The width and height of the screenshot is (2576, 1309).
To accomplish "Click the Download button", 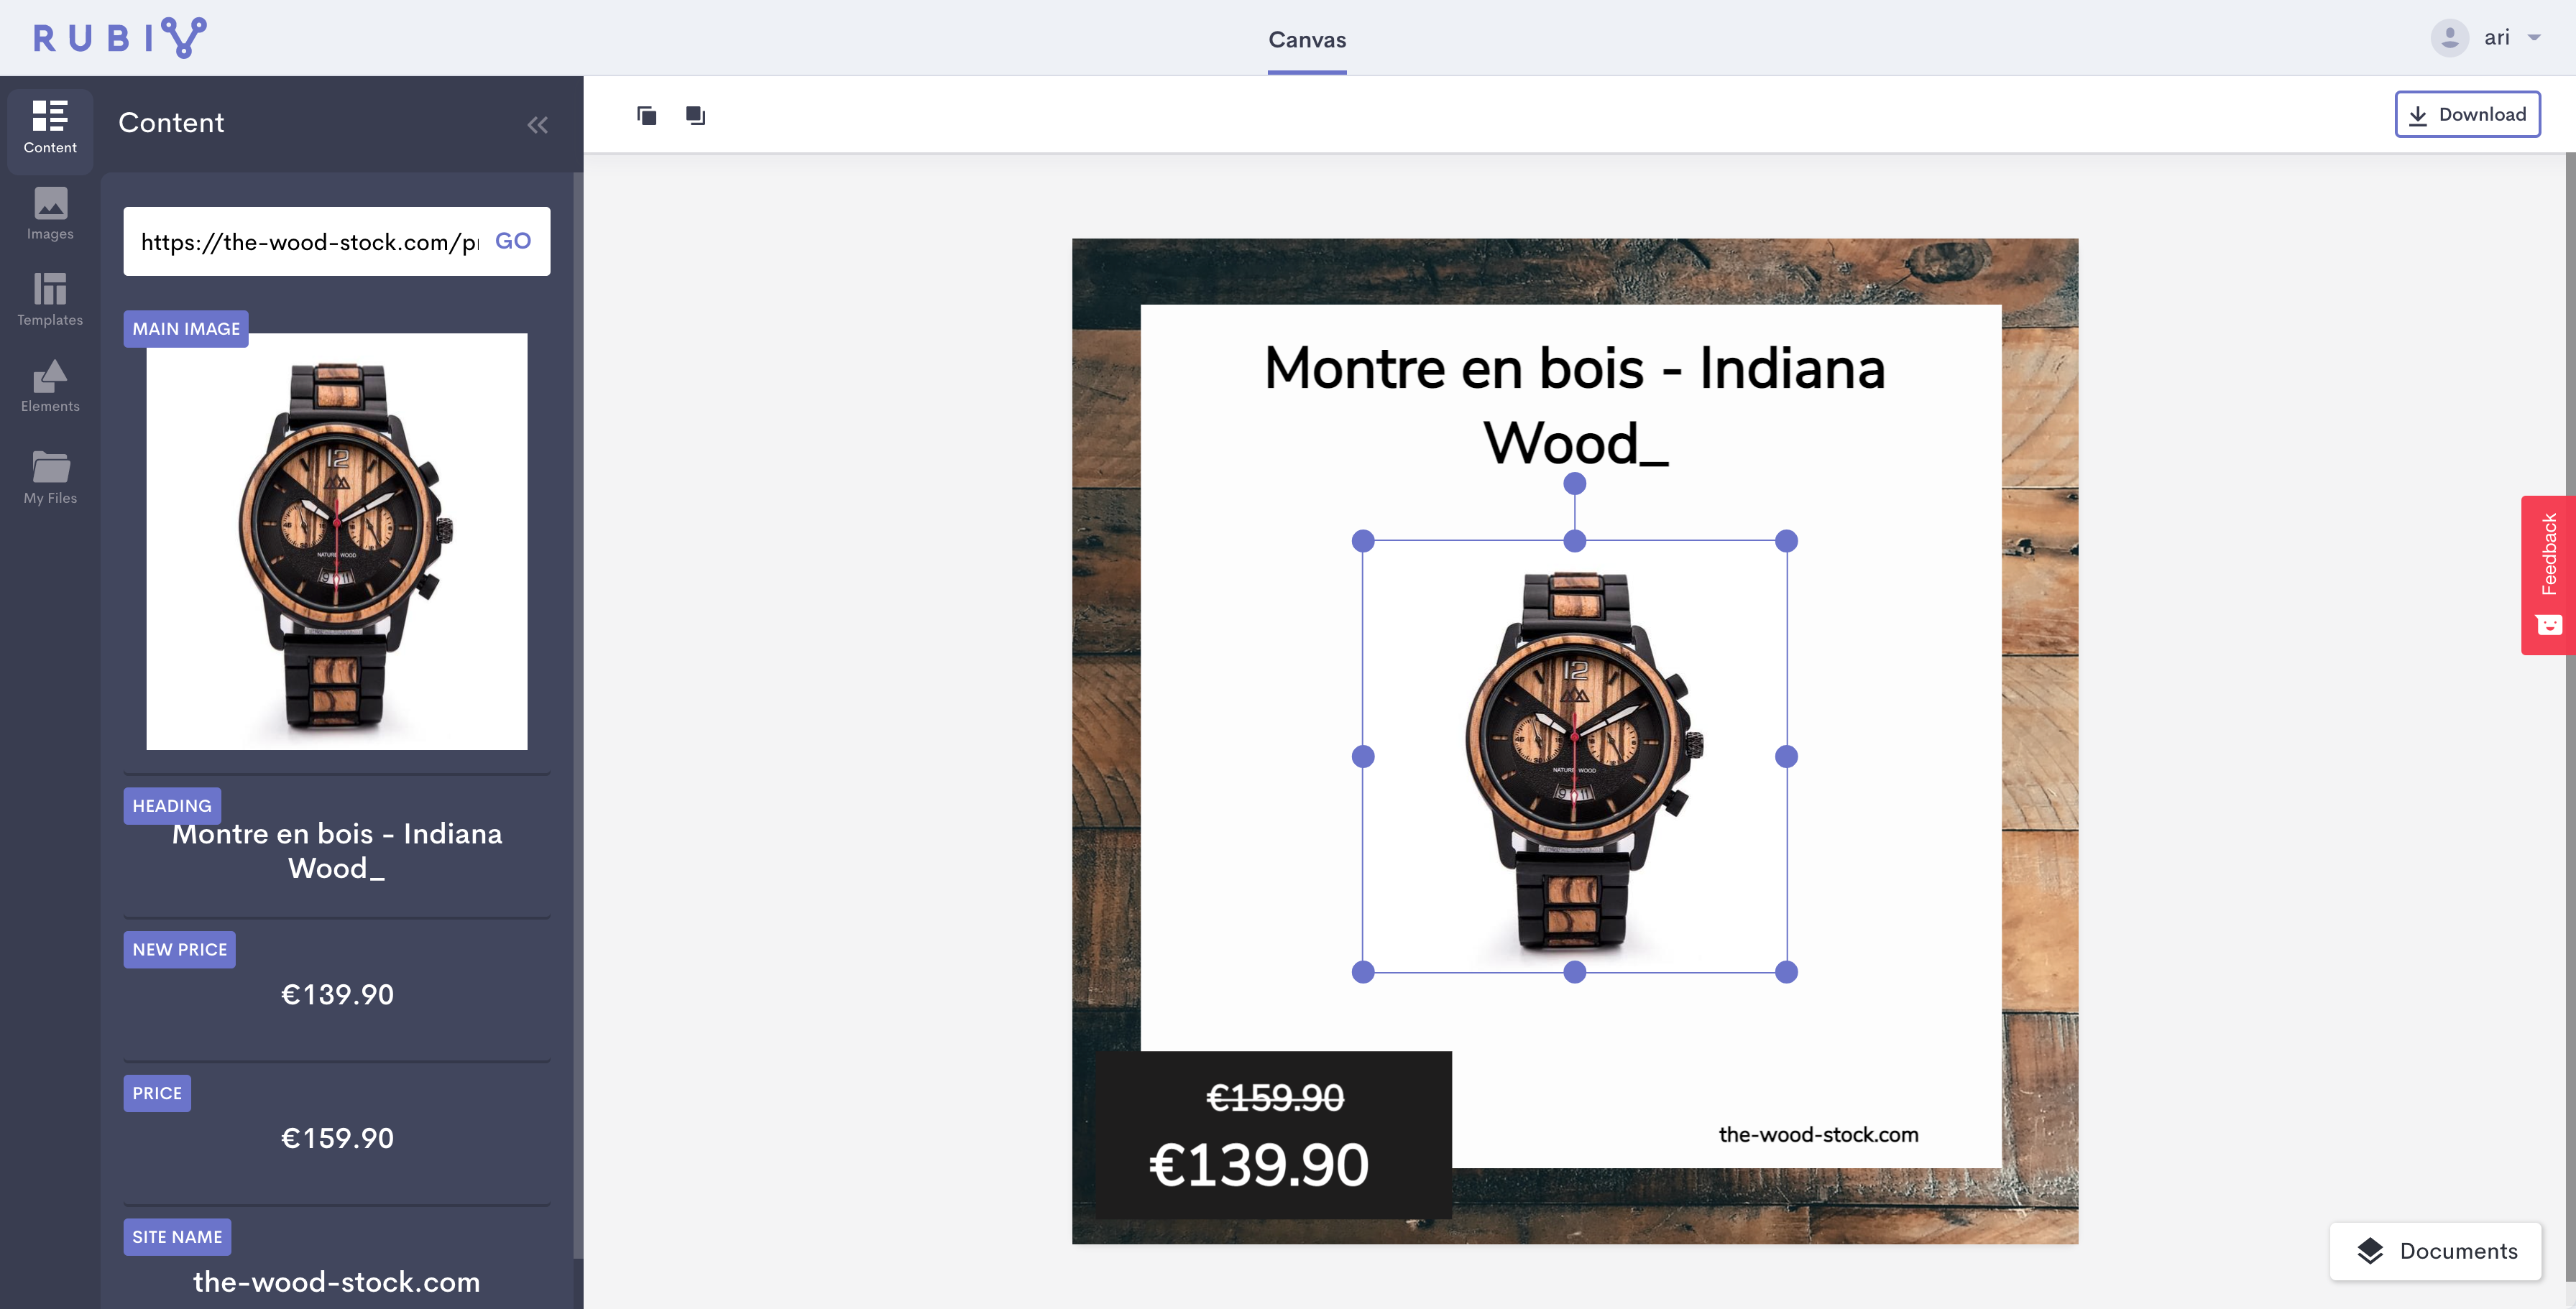I will pyautogui.click(x=2467, y=114).
